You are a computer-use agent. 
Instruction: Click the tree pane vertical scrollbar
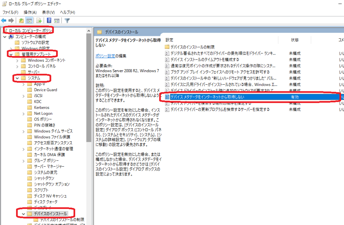[89, 101]
